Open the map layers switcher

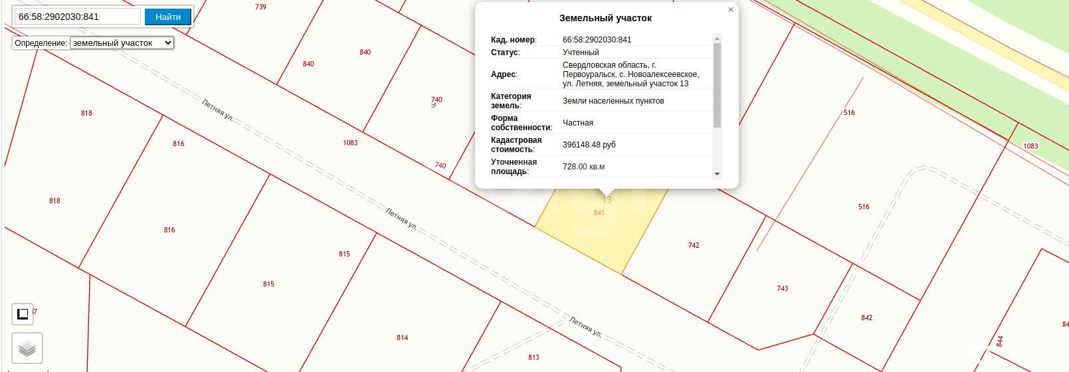pos(27,348)
